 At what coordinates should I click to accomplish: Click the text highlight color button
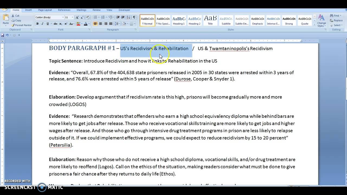click(78, 24)
